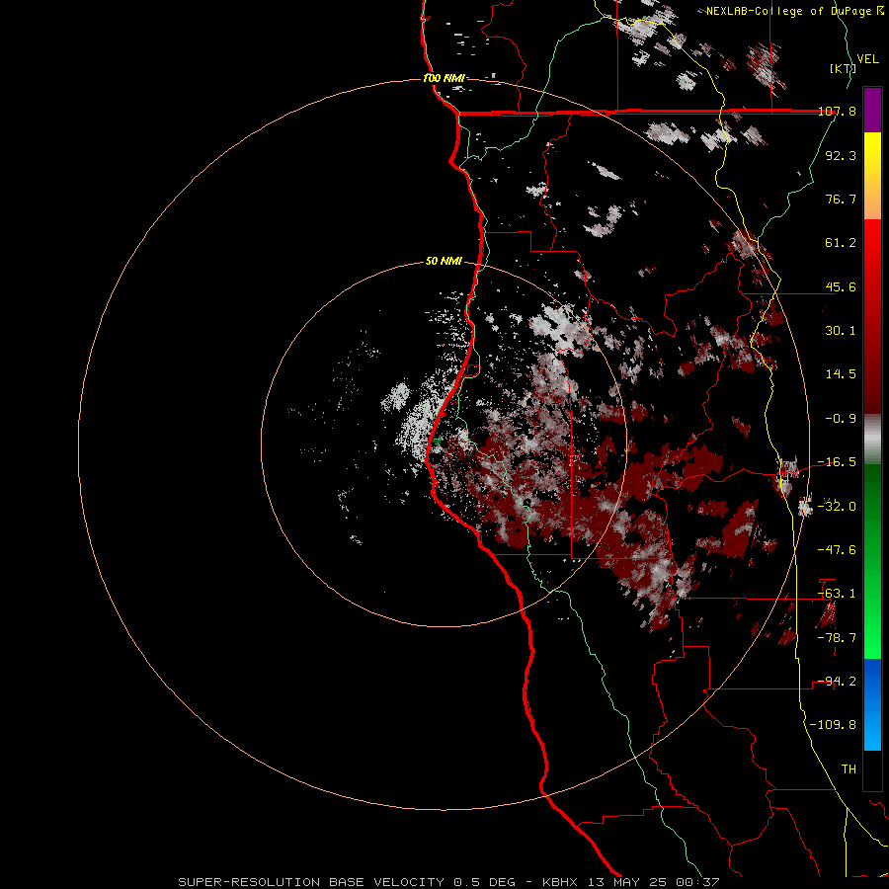
Task: Click the [KT] units label
Action: click(x=844, y=68)
